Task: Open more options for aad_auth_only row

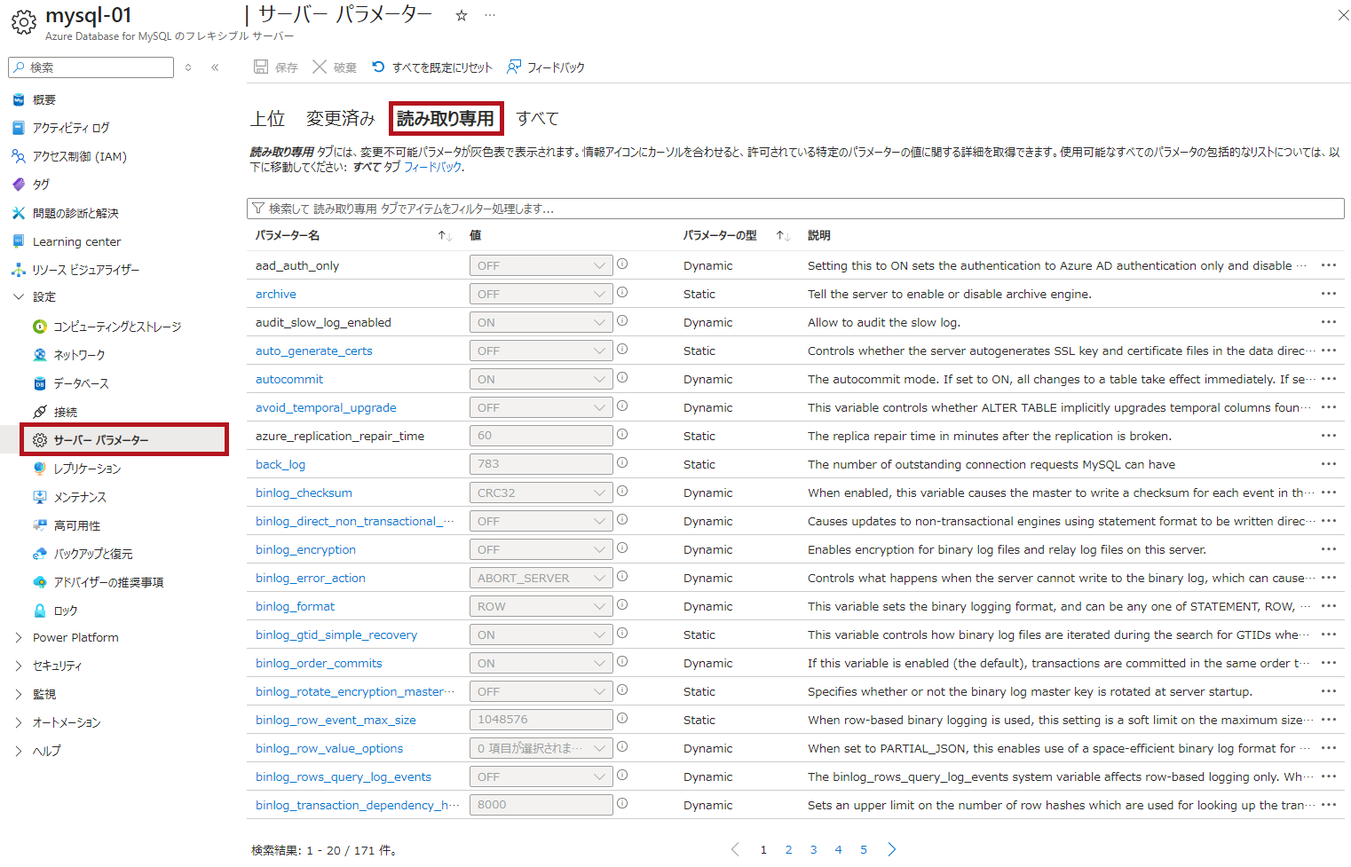Action: point(1328,265)
